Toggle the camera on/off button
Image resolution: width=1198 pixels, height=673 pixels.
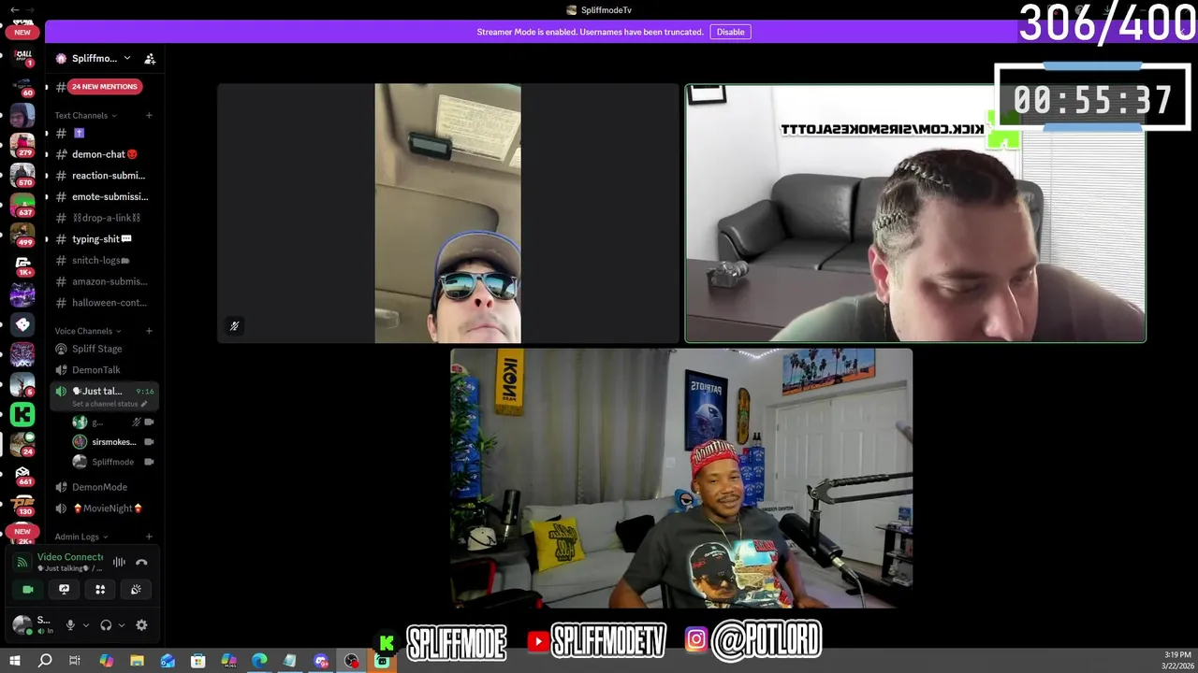click(27, 589)
